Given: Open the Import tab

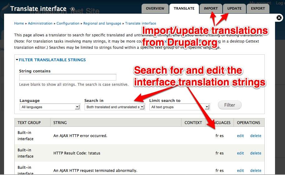Looking at the screenshot, I should click(x=211, y=8).
